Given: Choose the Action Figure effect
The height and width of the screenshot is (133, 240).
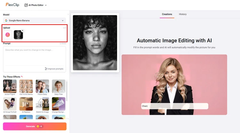Looking at the screenshot, I should tap(10, 88).
